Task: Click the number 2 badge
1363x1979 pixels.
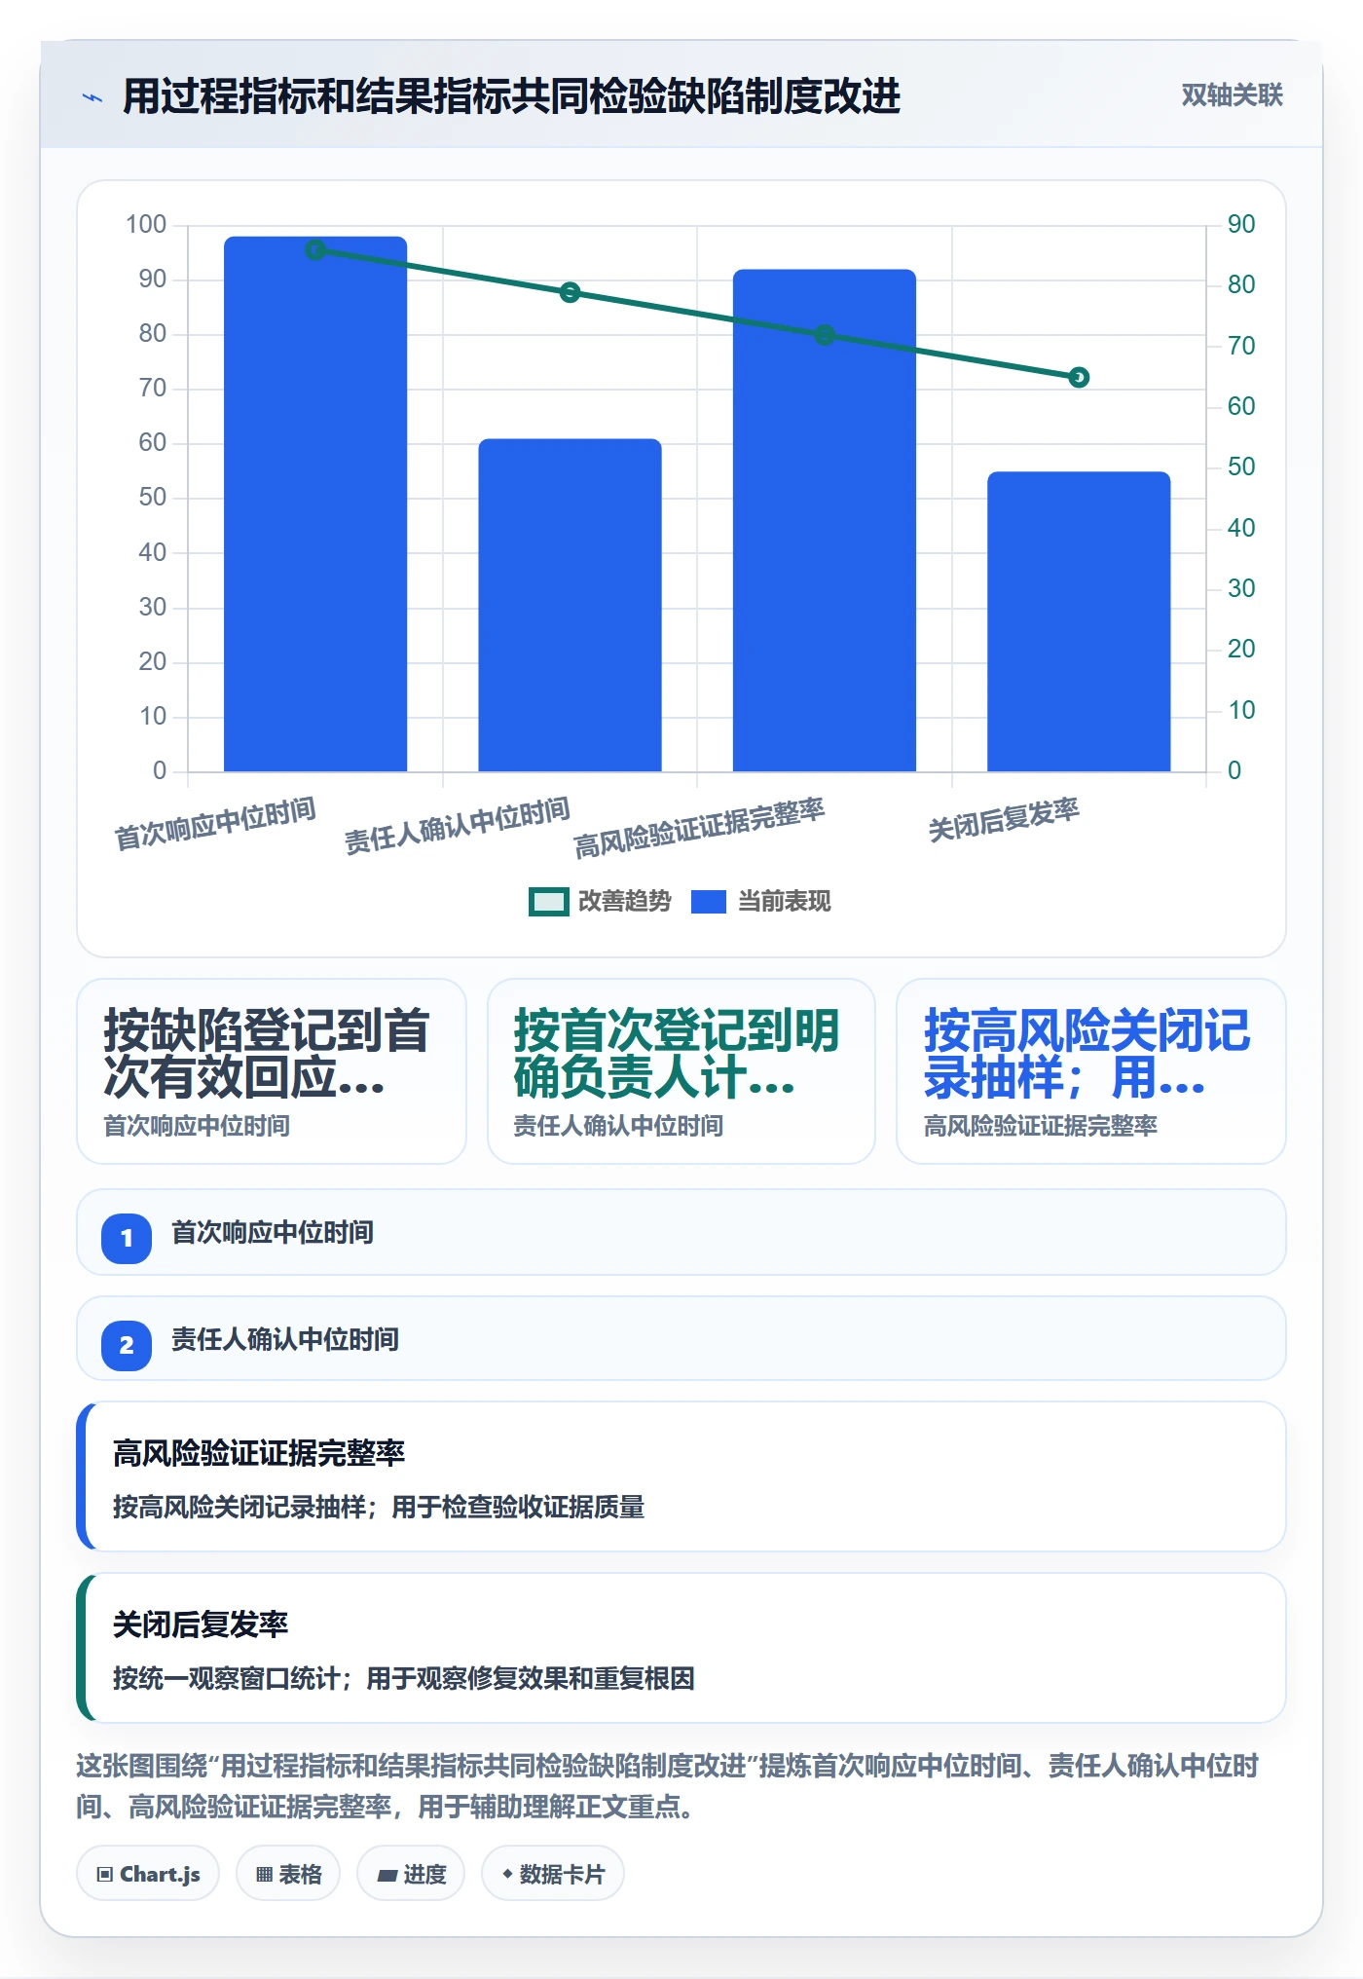Action: click(x=127, y=1345)
